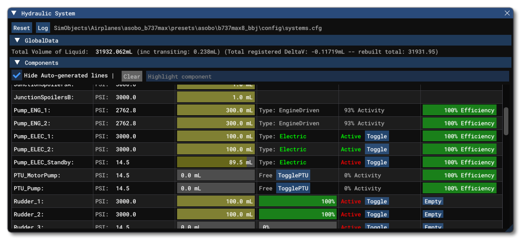This screenshot has width=521, height=240.
Task: Uncheck Hide Auto-generated lines
Action: (x=16, y=75)
